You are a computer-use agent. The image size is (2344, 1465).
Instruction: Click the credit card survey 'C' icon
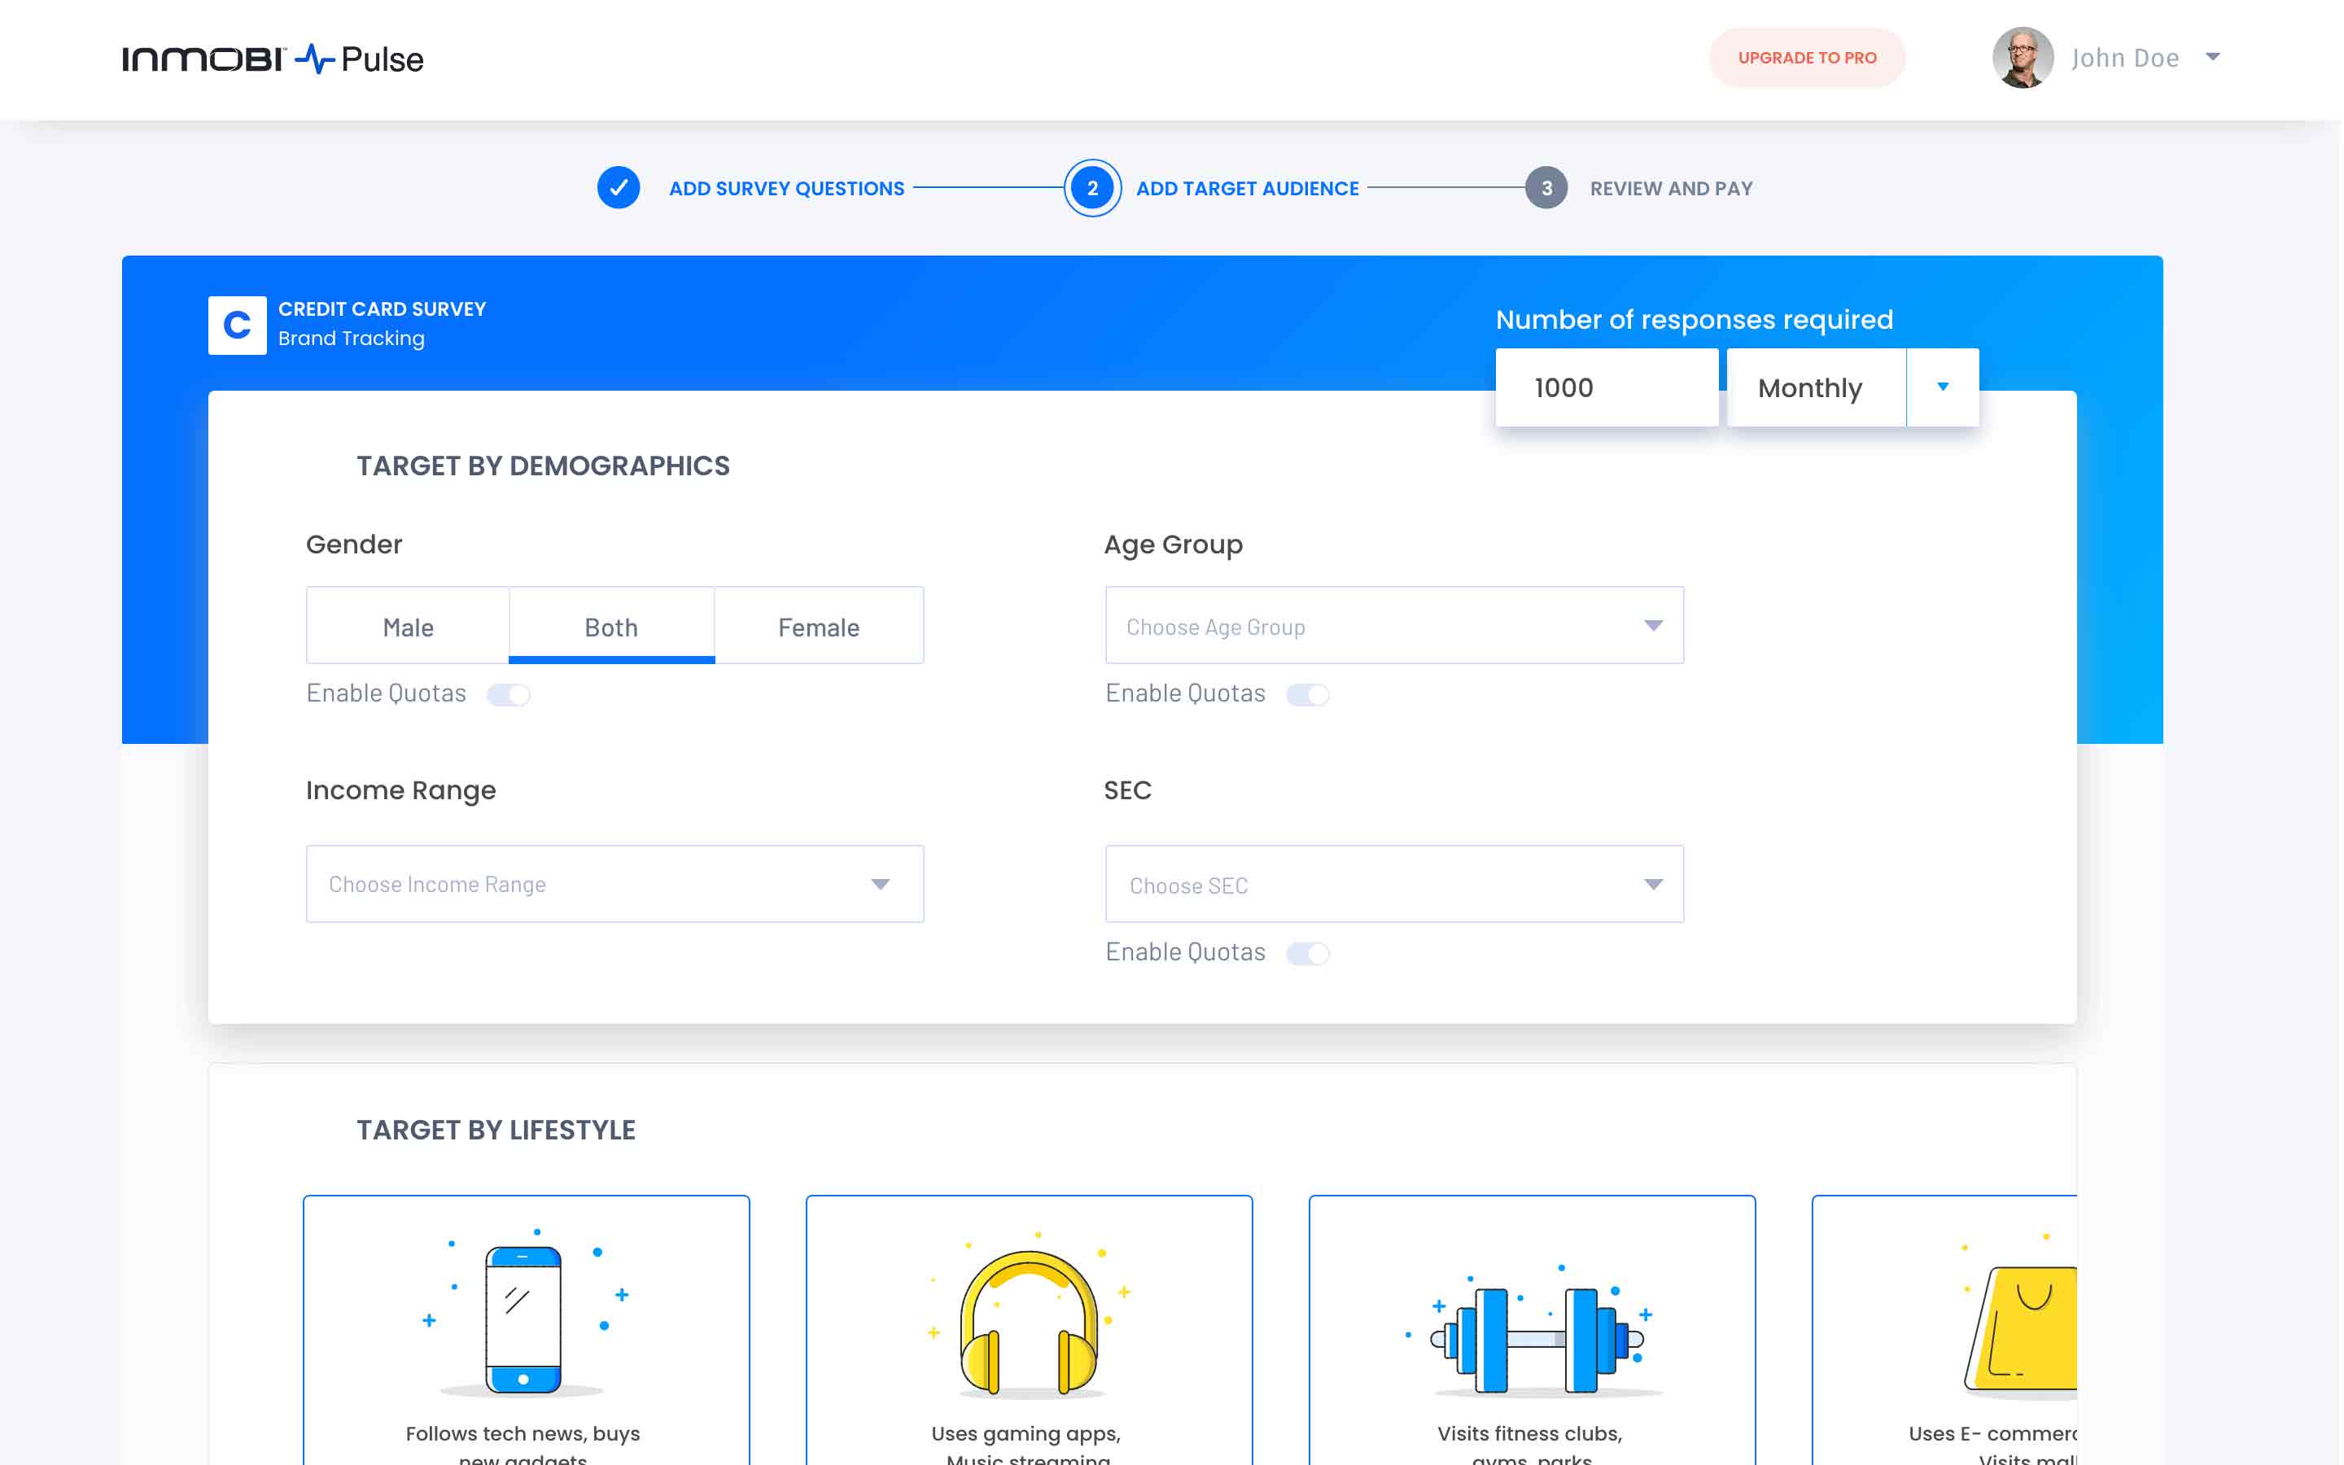pos(238,326)
